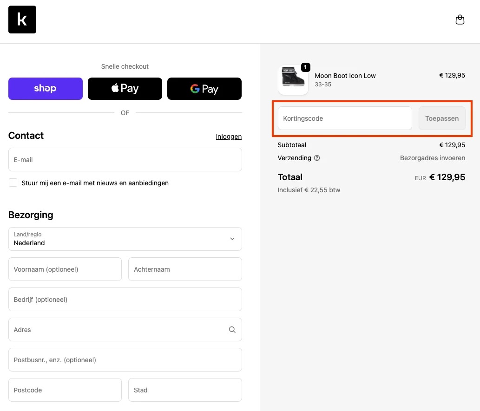The image size is (480, 411).
Task: Select the Voornaam (optioneel) field
Action: coord(65,269)
